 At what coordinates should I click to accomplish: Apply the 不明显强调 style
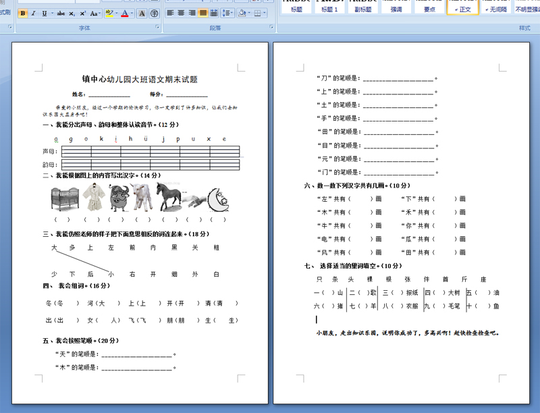[x=527, y=7]
